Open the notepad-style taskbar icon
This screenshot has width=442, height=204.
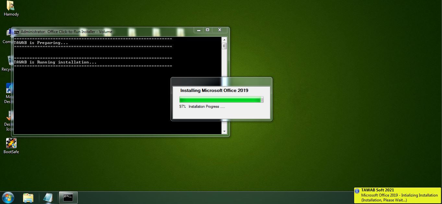point(48,198)
